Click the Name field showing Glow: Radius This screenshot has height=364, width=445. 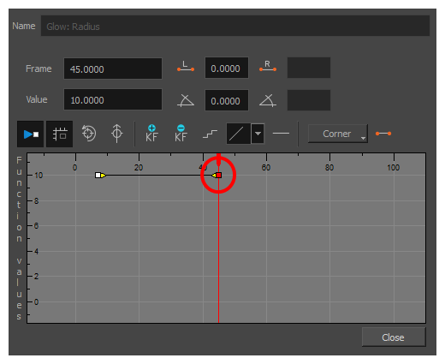pos(235,26)
